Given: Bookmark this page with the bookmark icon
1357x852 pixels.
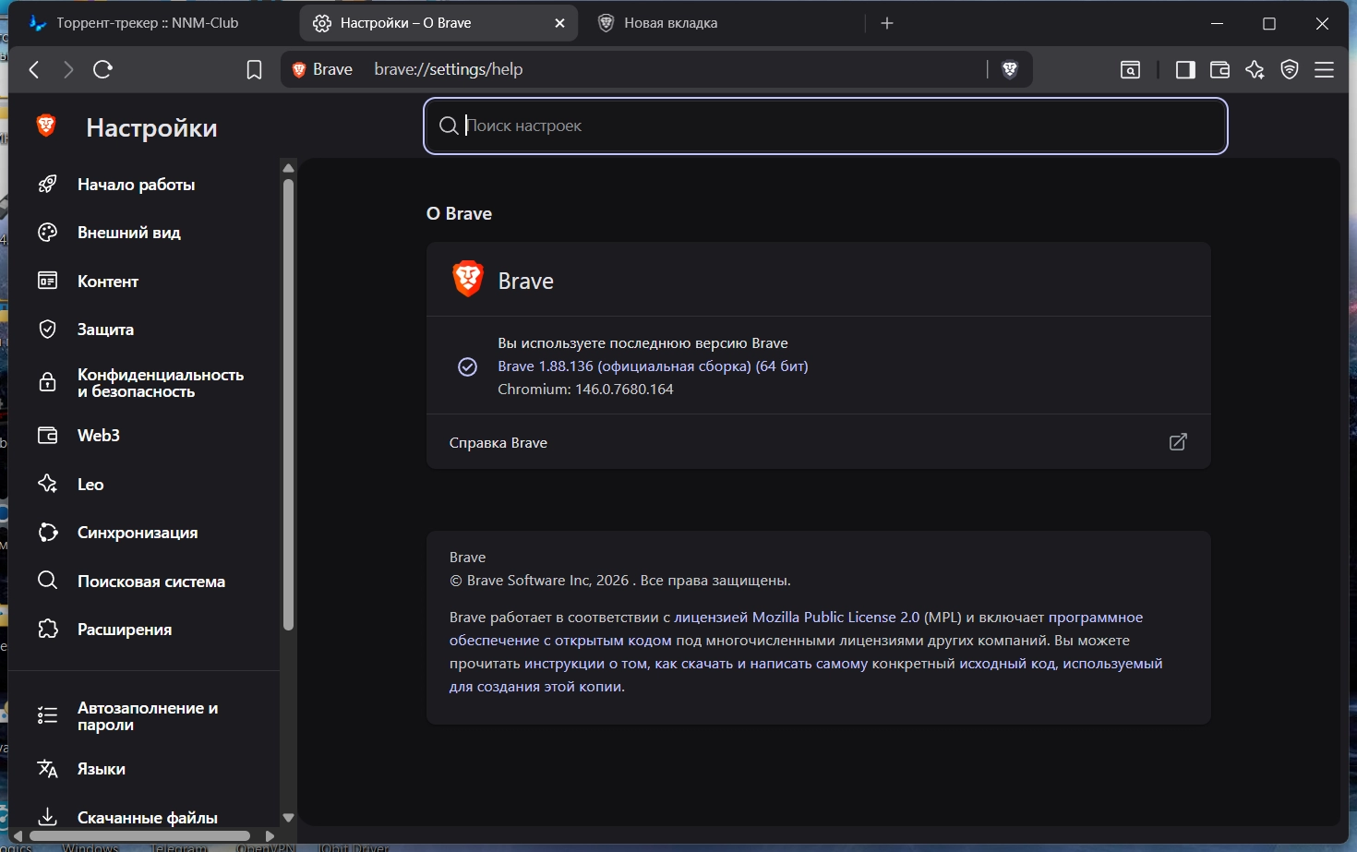Looking at the screenshot, I should point(254,70).
